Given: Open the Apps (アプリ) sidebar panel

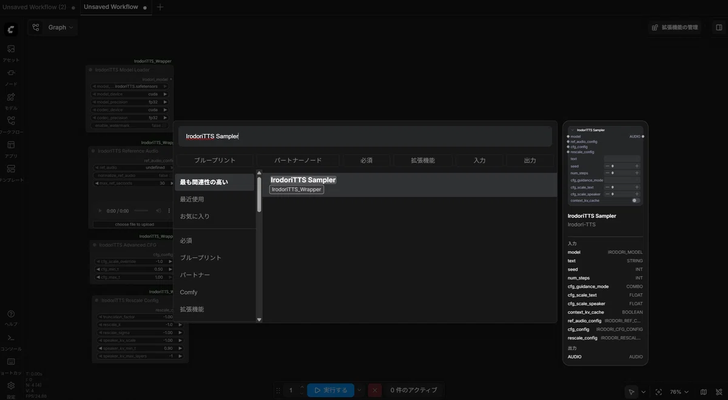Looking at the screenshot, I should (11, 148).
